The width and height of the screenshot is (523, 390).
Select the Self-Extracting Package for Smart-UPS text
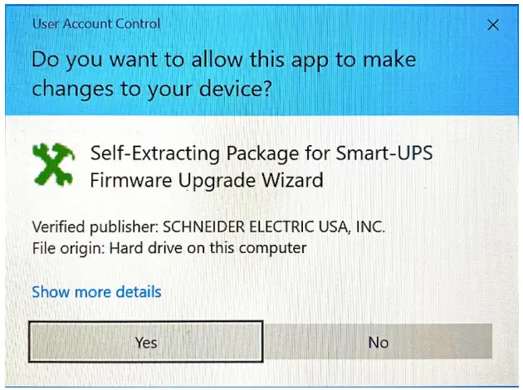[x=261, y=154]
